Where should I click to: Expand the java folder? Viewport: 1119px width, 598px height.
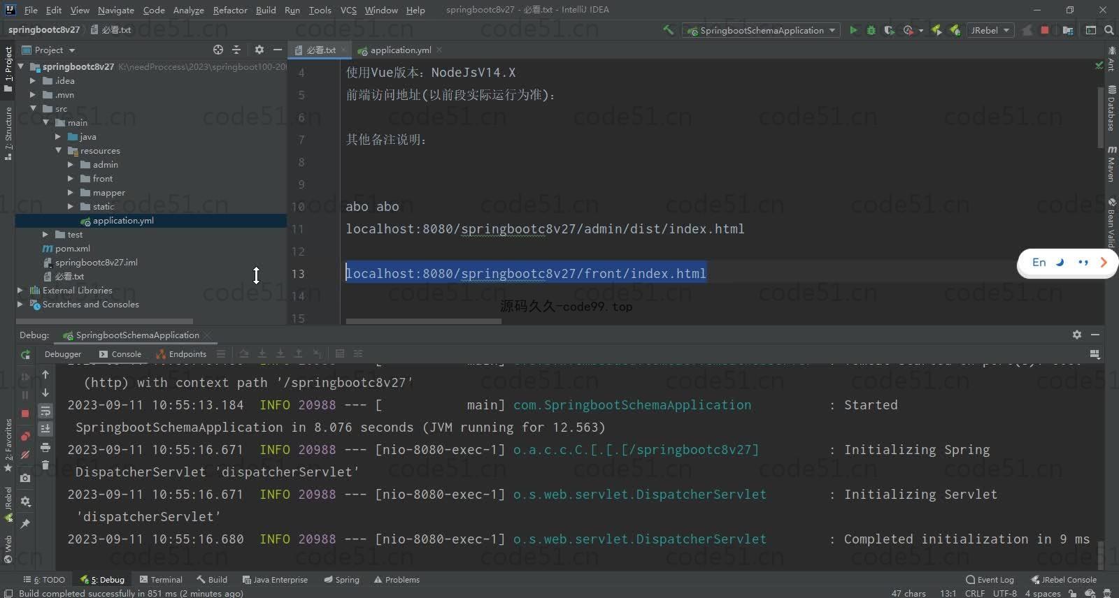pos(58,136)
